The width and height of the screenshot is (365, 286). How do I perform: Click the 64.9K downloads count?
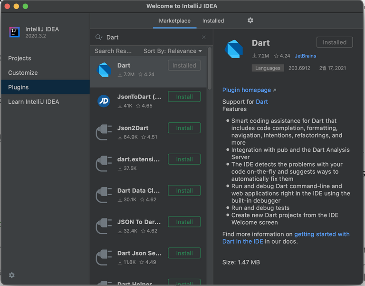pos(131,137)
